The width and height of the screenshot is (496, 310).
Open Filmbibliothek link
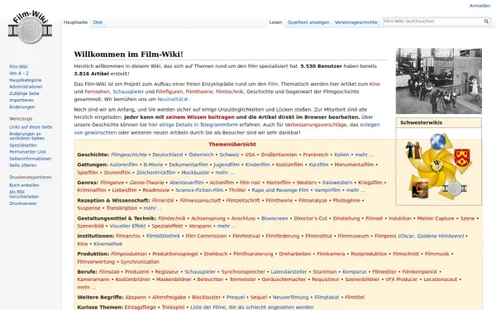pos(163,236)
